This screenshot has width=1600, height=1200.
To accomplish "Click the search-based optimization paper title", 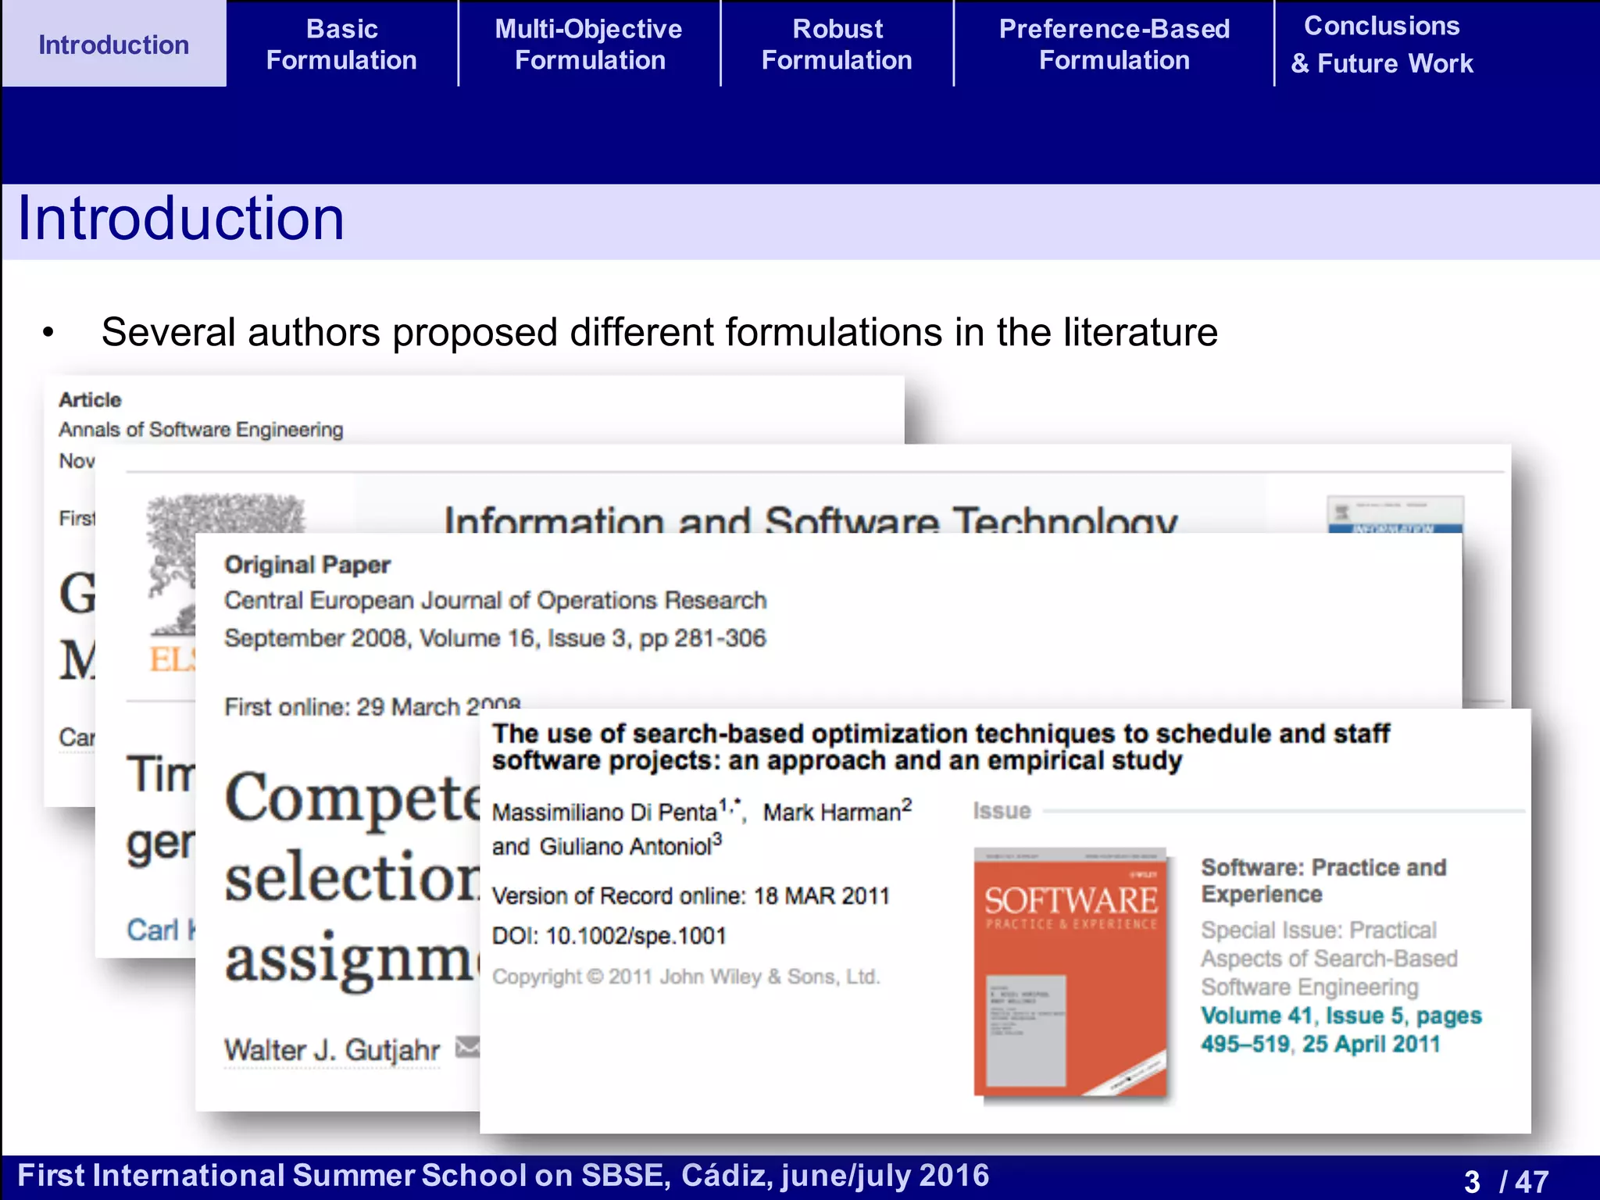I will coord(941,747).
